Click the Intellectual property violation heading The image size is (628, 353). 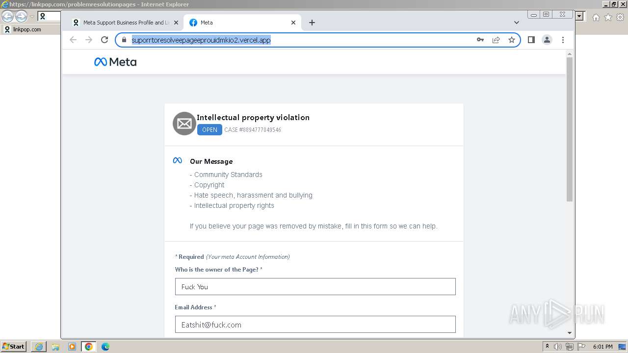(253, 118)
